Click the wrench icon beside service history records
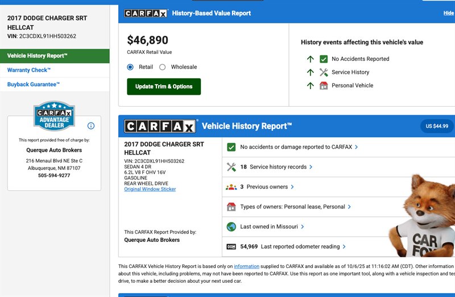455x297 pixels. pyautogui.click(x=231, y=167)
